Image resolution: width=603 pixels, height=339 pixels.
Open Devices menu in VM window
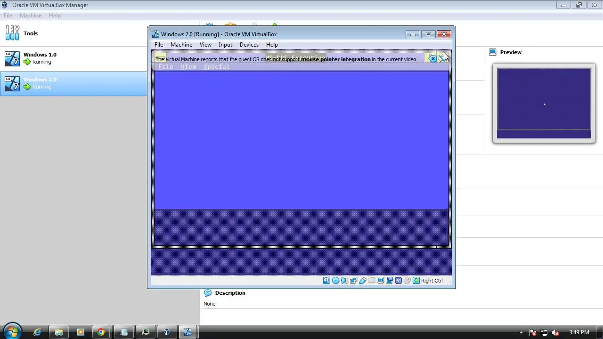249,45
